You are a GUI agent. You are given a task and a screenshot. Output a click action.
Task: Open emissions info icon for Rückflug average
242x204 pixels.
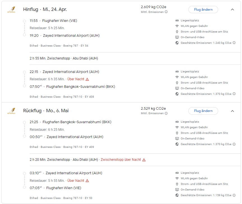(166, 113)
